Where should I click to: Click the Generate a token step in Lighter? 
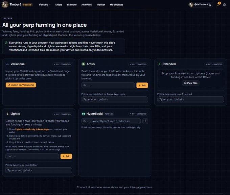40,137
